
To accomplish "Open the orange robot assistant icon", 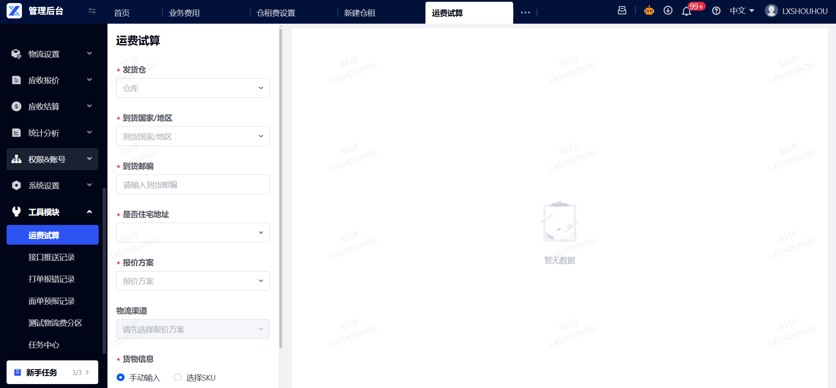I will (649, 11).
